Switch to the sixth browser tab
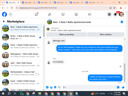Screen dimensions: 128x96 click(x=92, y=3)
